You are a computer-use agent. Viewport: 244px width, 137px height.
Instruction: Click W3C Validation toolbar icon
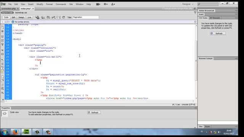pos(53,18)
